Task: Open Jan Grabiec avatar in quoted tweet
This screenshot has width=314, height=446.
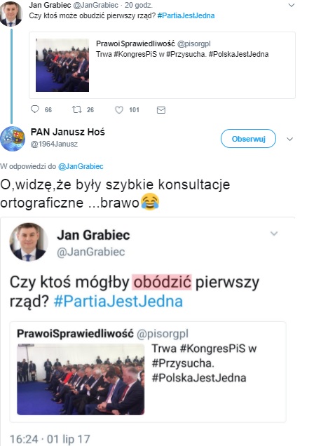Action: tap(29, 242)
